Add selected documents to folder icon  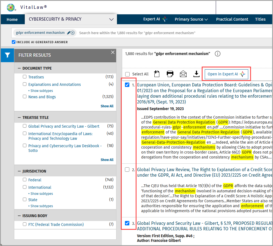(x=157, y=74)
